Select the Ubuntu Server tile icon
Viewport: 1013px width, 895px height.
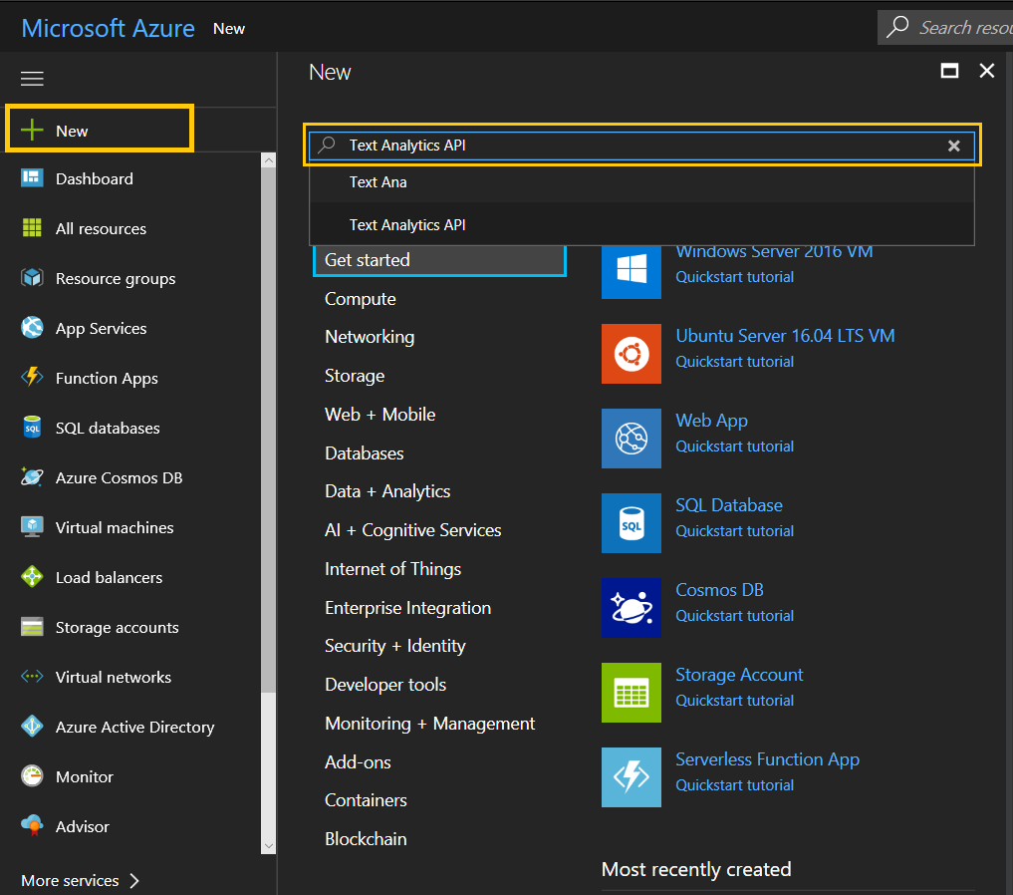(x=632, y=354)
